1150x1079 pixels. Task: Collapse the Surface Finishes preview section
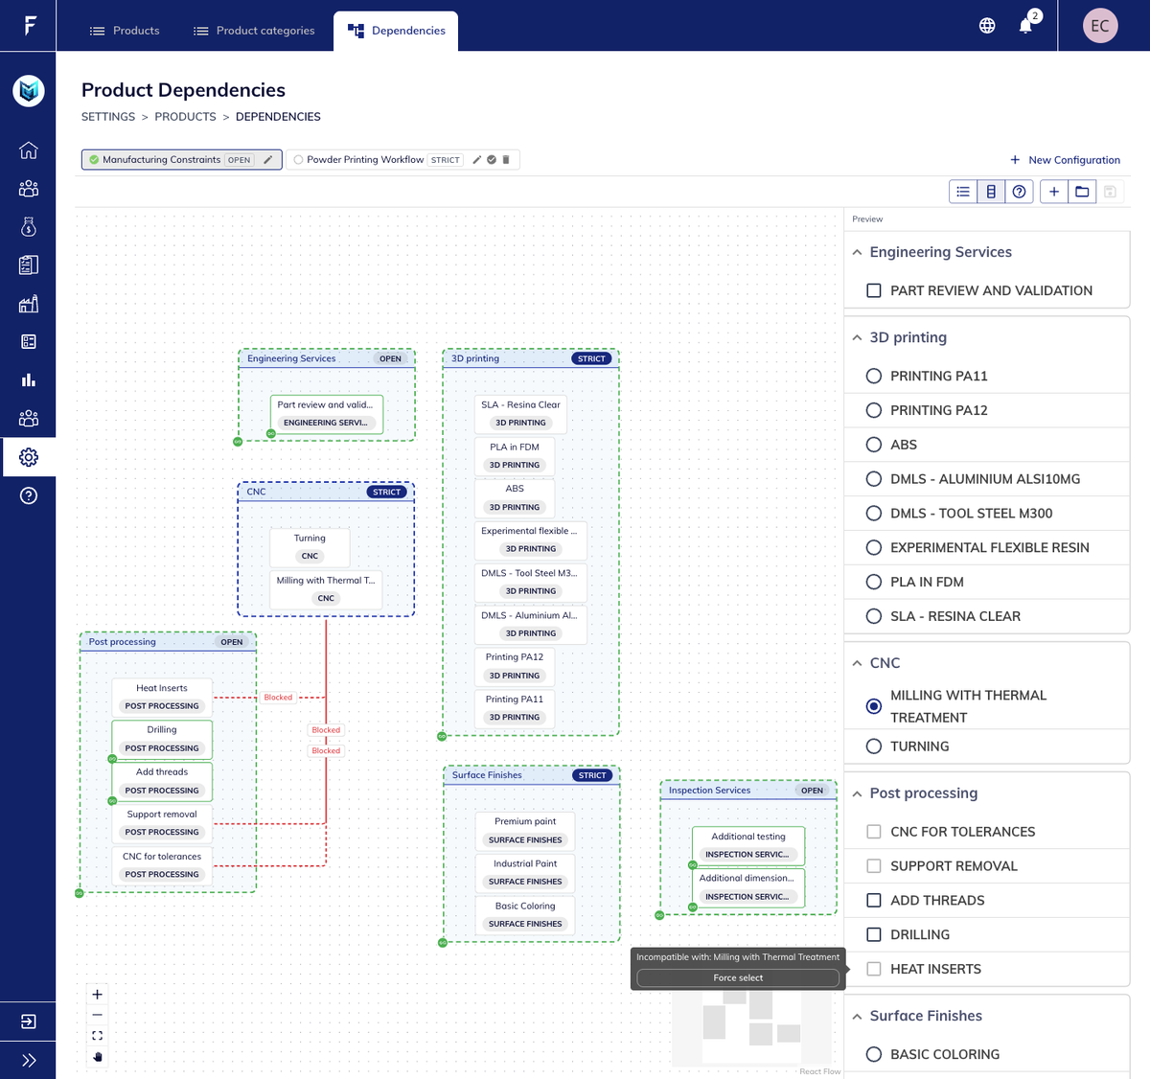(x=857, y=1016)
